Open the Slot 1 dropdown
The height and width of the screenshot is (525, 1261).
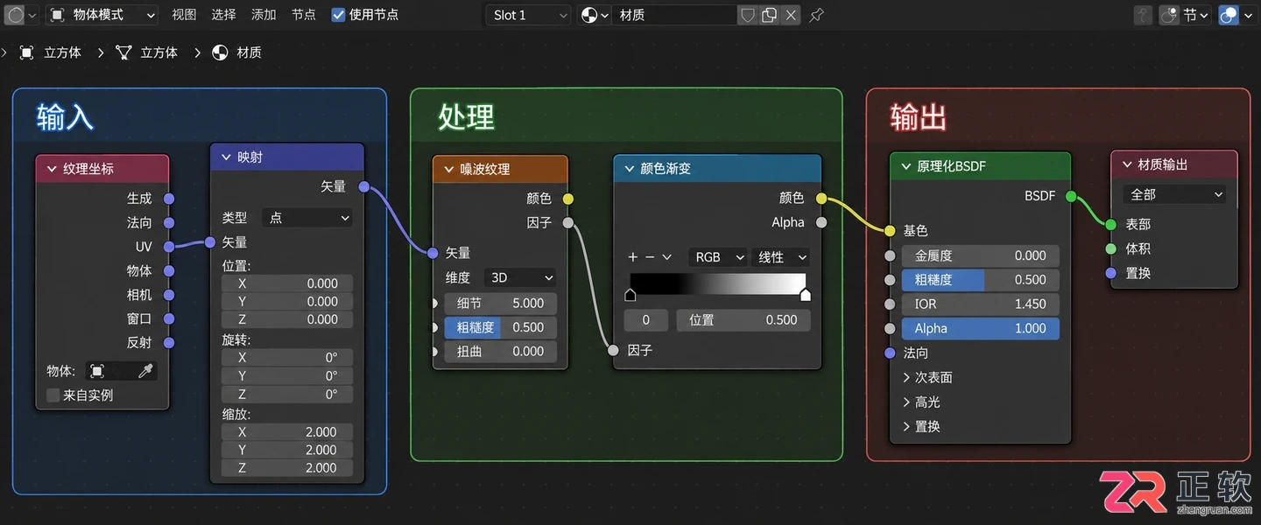click(x=528, y=15)
